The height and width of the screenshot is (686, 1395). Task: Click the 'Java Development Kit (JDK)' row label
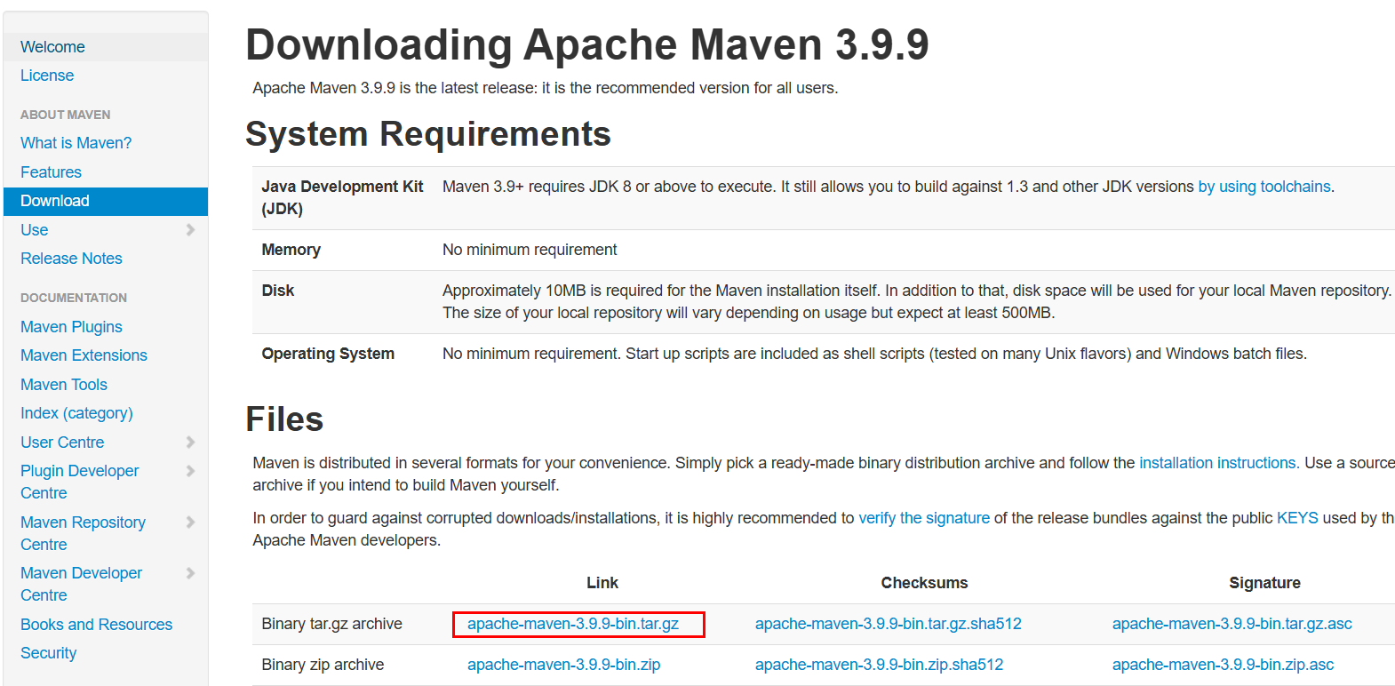tap(342, 197)
